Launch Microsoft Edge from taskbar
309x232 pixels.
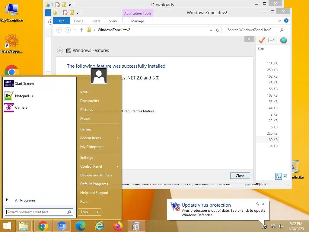(81, 226)
